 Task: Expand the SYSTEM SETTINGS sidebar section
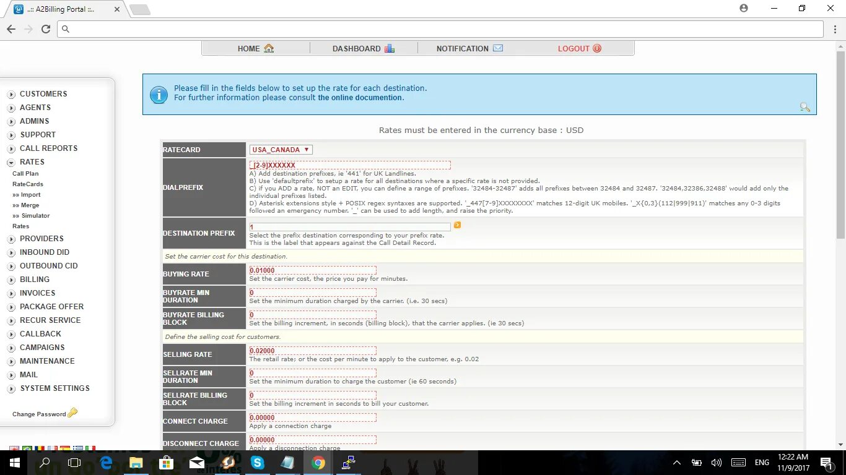pos(11,388)
